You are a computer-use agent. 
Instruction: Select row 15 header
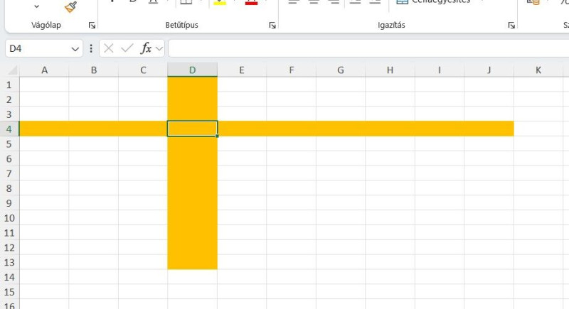click(x=9, y=292)
